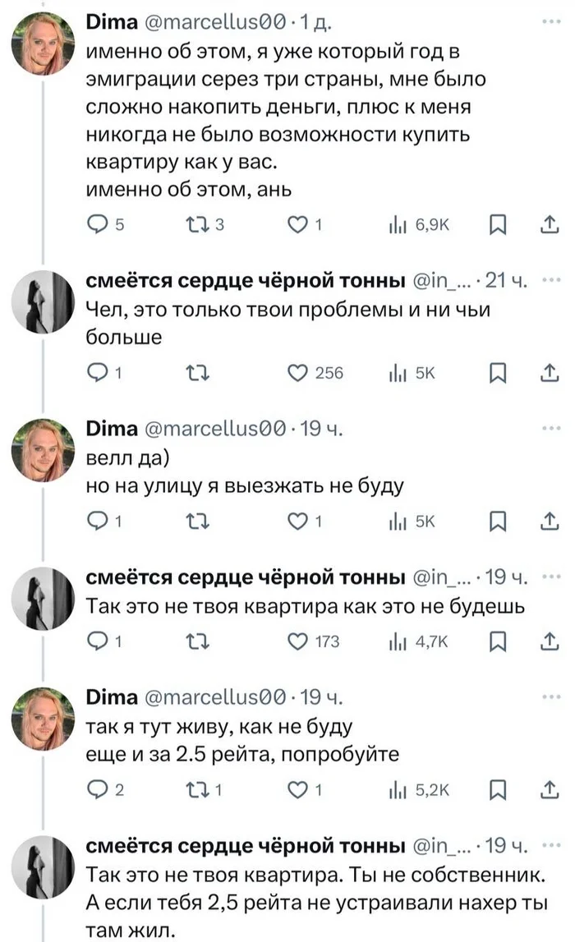The width and height of the screenshot is (575, 942).
Task: Share Dima's tweet with 6,9K views
Action: point(548,227)
